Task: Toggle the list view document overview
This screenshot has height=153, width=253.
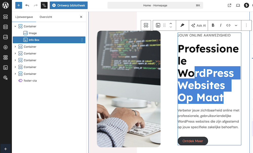Action: [x=44, y=5]
